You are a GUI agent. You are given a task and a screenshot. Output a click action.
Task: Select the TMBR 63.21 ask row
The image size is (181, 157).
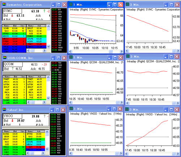tap(36, 36)
